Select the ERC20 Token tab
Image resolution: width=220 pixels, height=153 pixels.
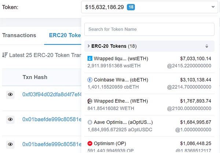[x=65, y=36]
